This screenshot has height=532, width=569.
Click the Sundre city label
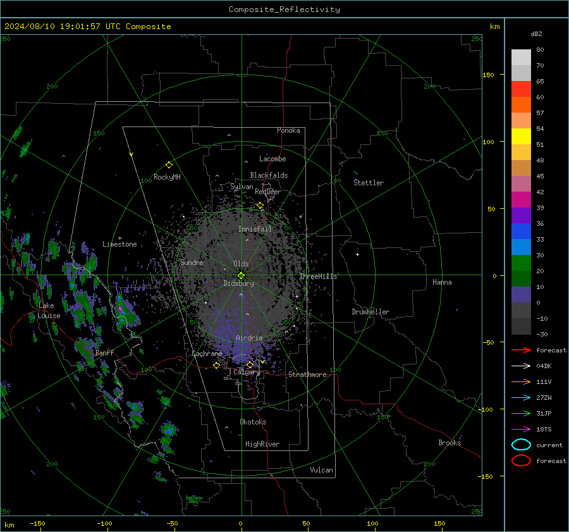point(192,262)
